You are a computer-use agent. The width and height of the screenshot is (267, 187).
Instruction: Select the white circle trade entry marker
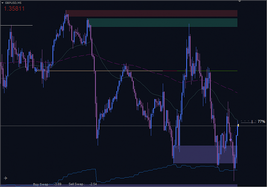[231, 140]
